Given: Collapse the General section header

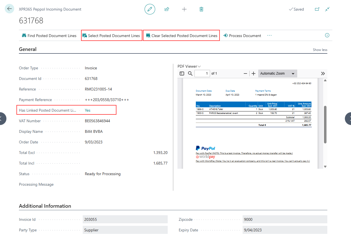Looking at the screenshot, I should coord(28,49).
